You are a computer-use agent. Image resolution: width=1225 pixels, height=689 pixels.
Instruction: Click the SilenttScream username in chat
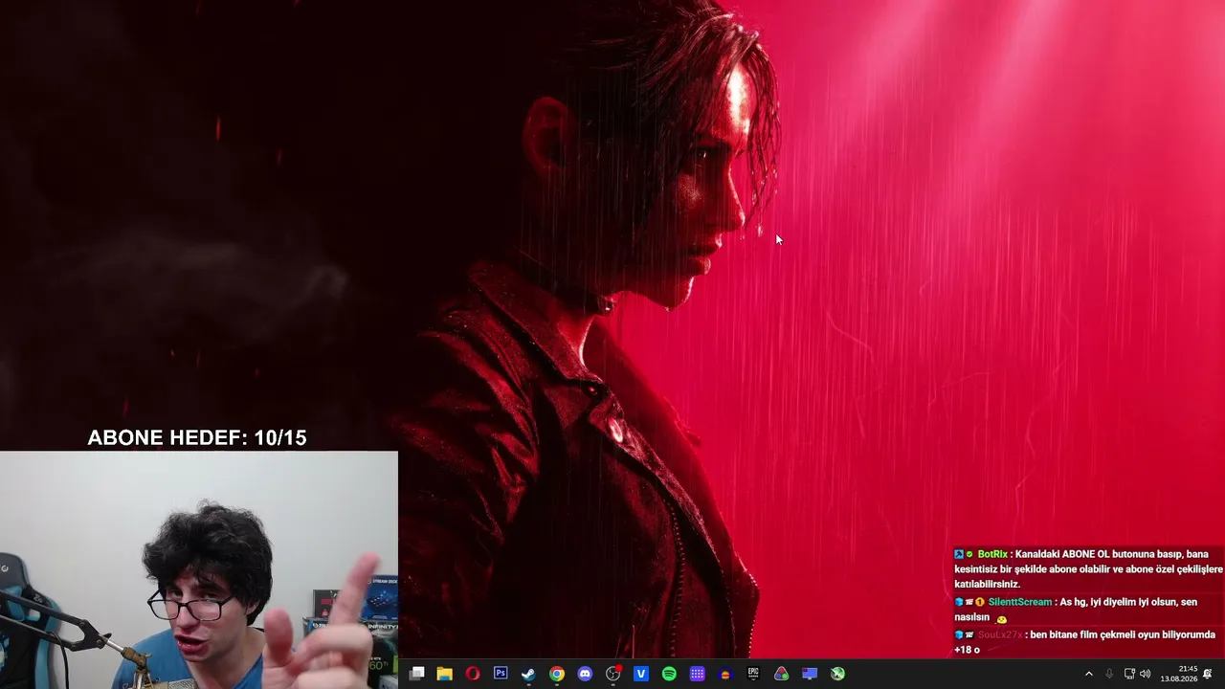[x=1020, y=602]
